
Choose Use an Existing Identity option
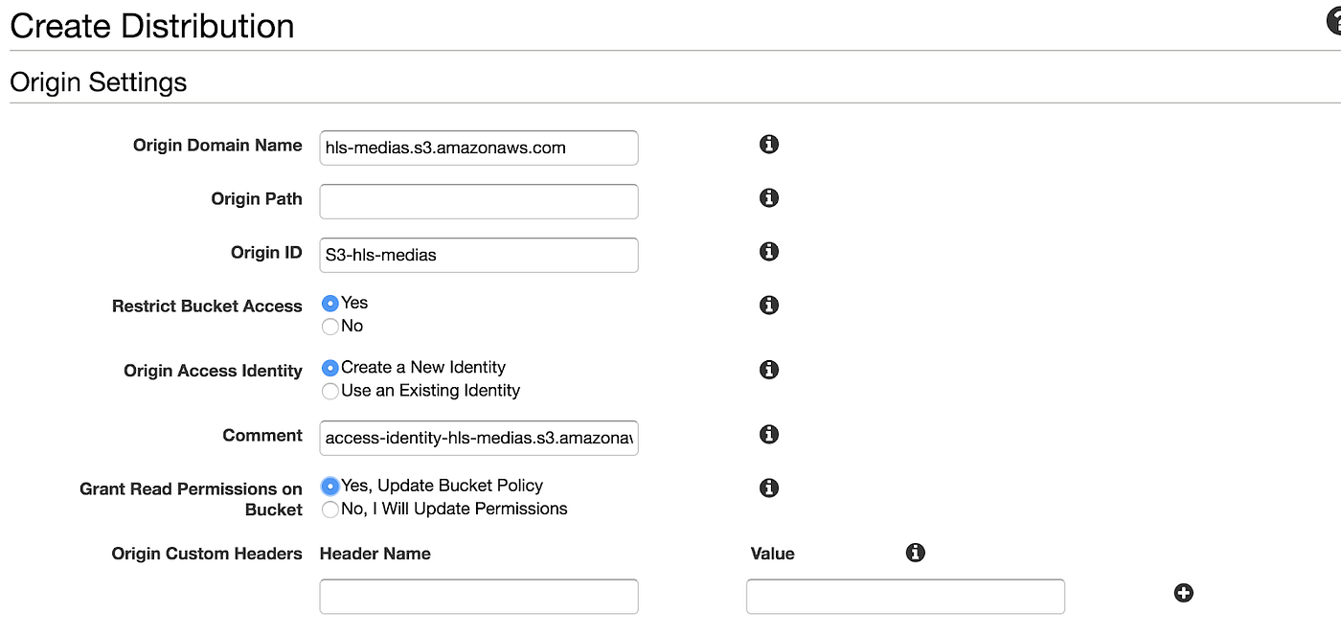[x=330, y=391]
